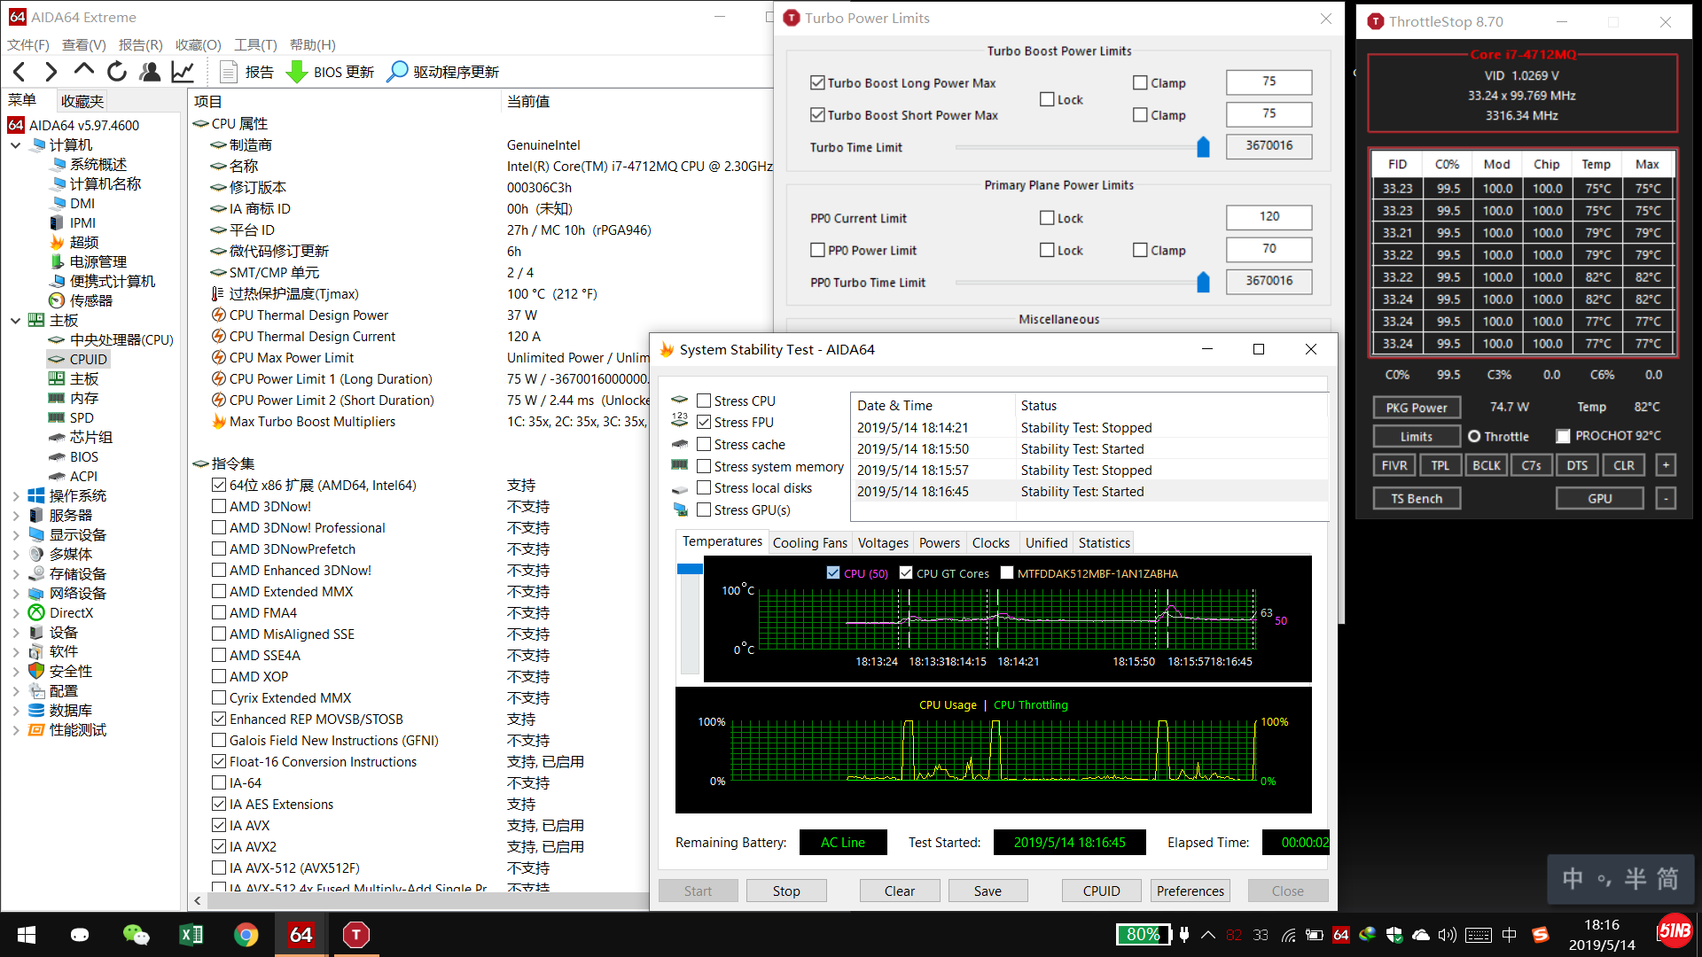Click the ThrottleStop taskbar icon
The image size is (1702, 957).
(x=356, y=935)
